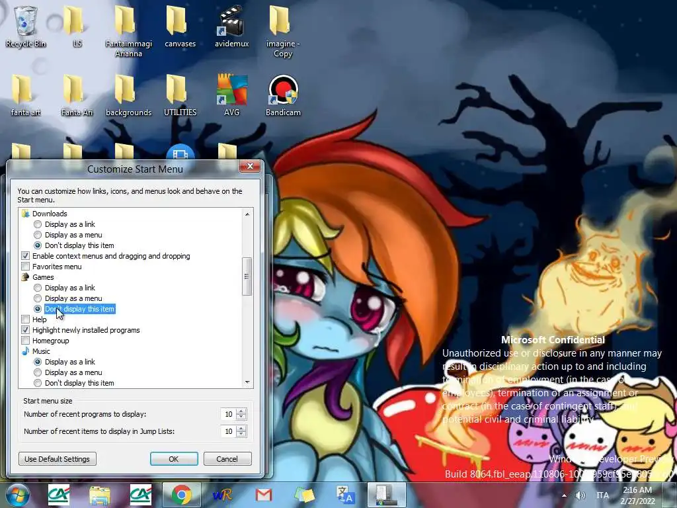This screenshot has width=677, height=508.
Task: Focus the recent programs number field
Action: point(227,414)
